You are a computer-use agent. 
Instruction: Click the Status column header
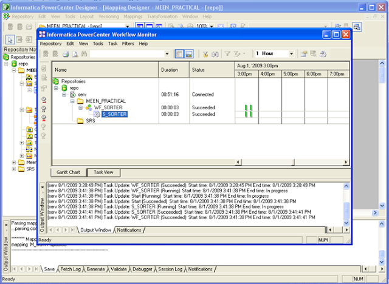pos(212,70)
